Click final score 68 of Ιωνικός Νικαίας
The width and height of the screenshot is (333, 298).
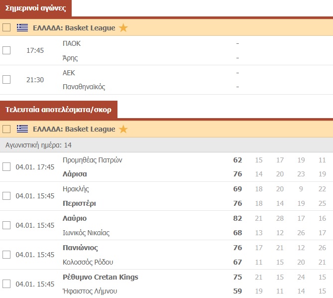tap(237, 233)
